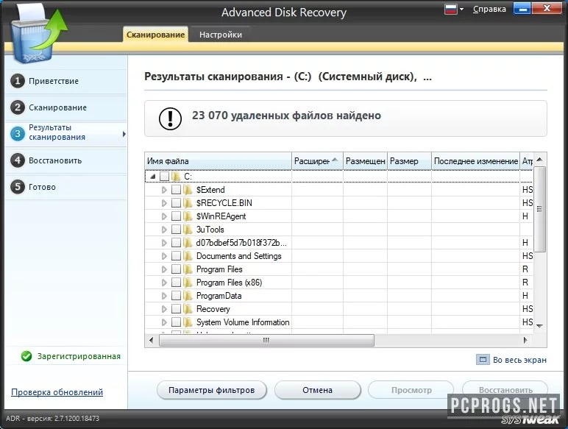Click the exclamation warning icon
568x429 pixels.
point(170,118)
